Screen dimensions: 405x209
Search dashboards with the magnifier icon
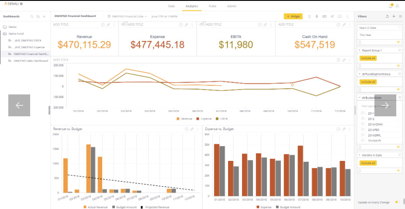pyautogui.click(x=32, y=17)
